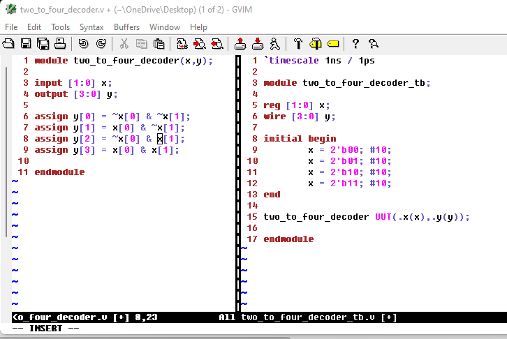
Task: Click the Save All files icon
Action: (43, 44)
